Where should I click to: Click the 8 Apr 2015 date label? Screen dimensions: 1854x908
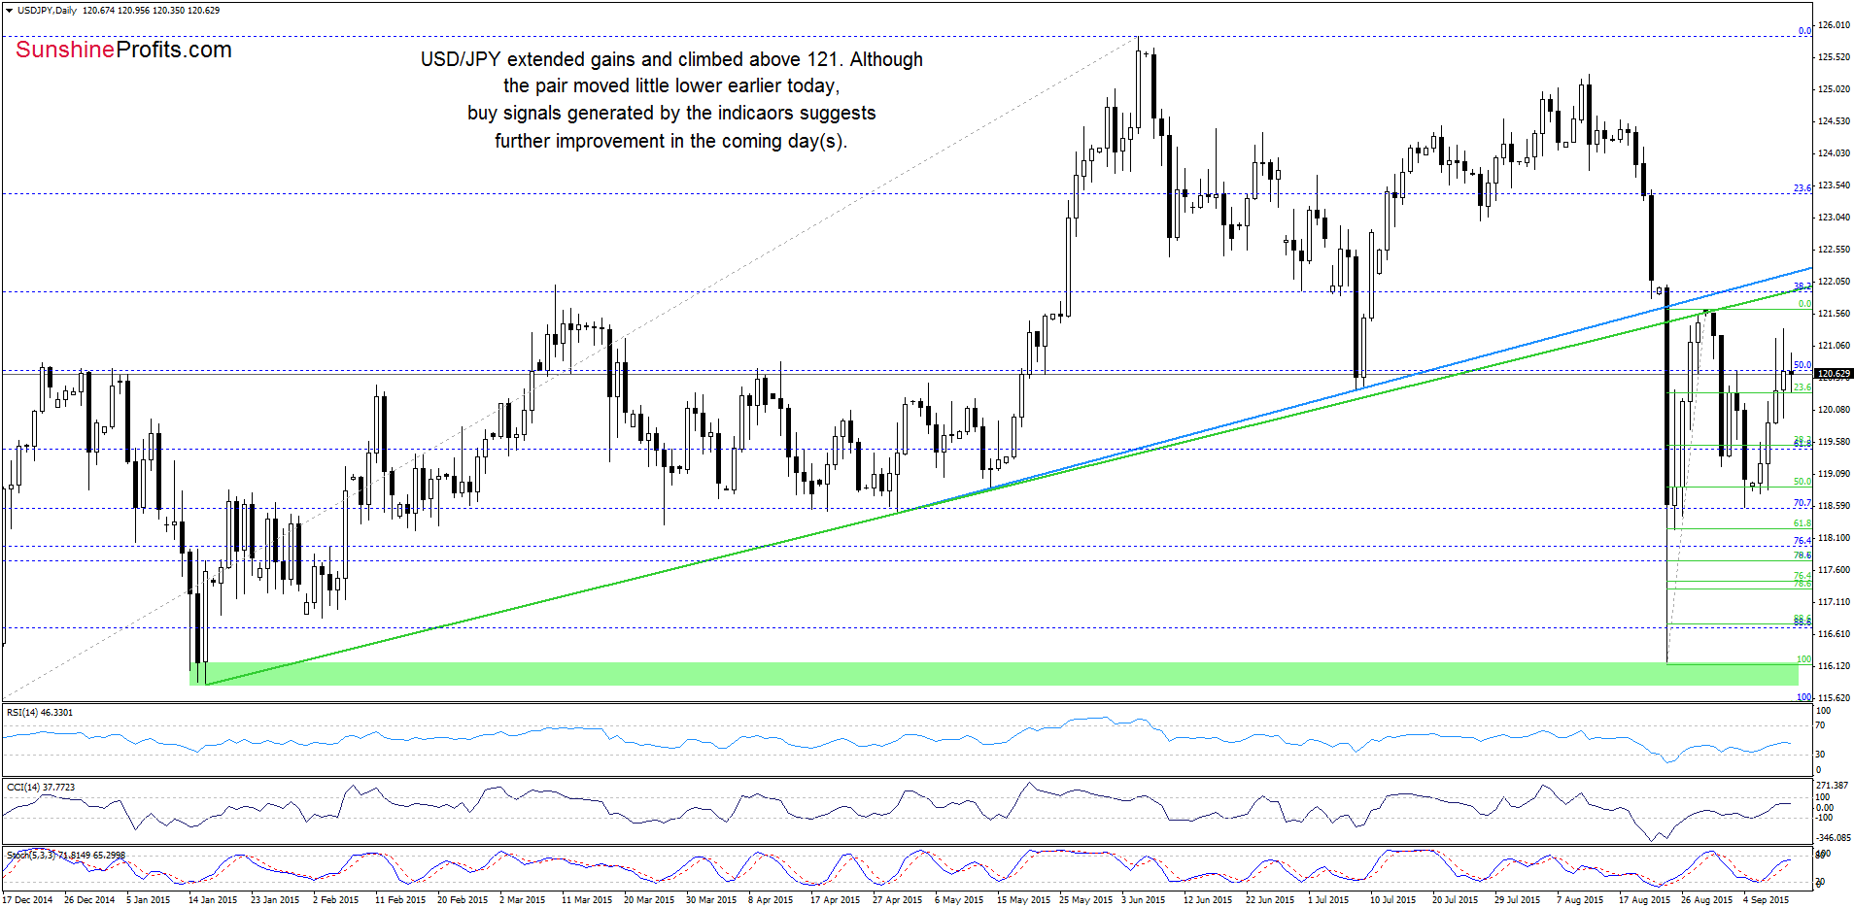(772, 900)
